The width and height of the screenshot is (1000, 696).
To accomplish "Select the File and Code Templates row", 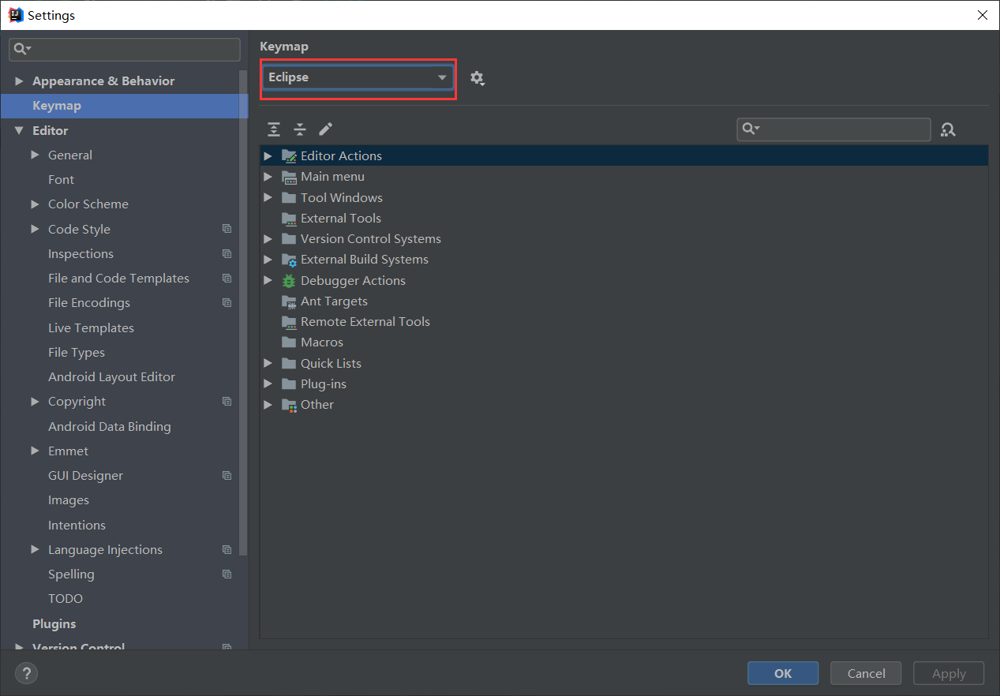I will (125, 279).
